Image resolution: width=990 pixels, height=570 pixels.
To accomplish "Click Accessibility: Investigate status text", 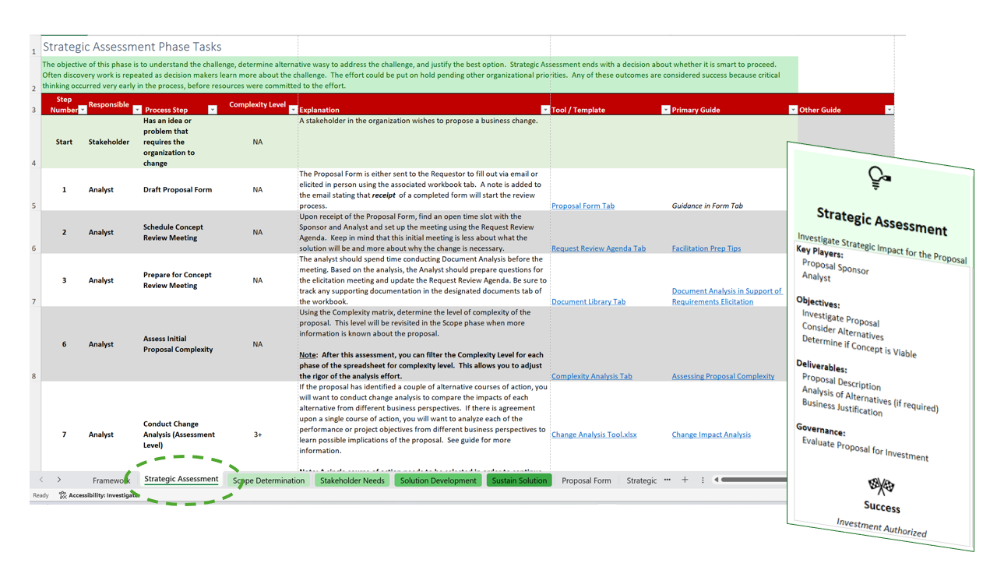I will click(x=104, y=495).
